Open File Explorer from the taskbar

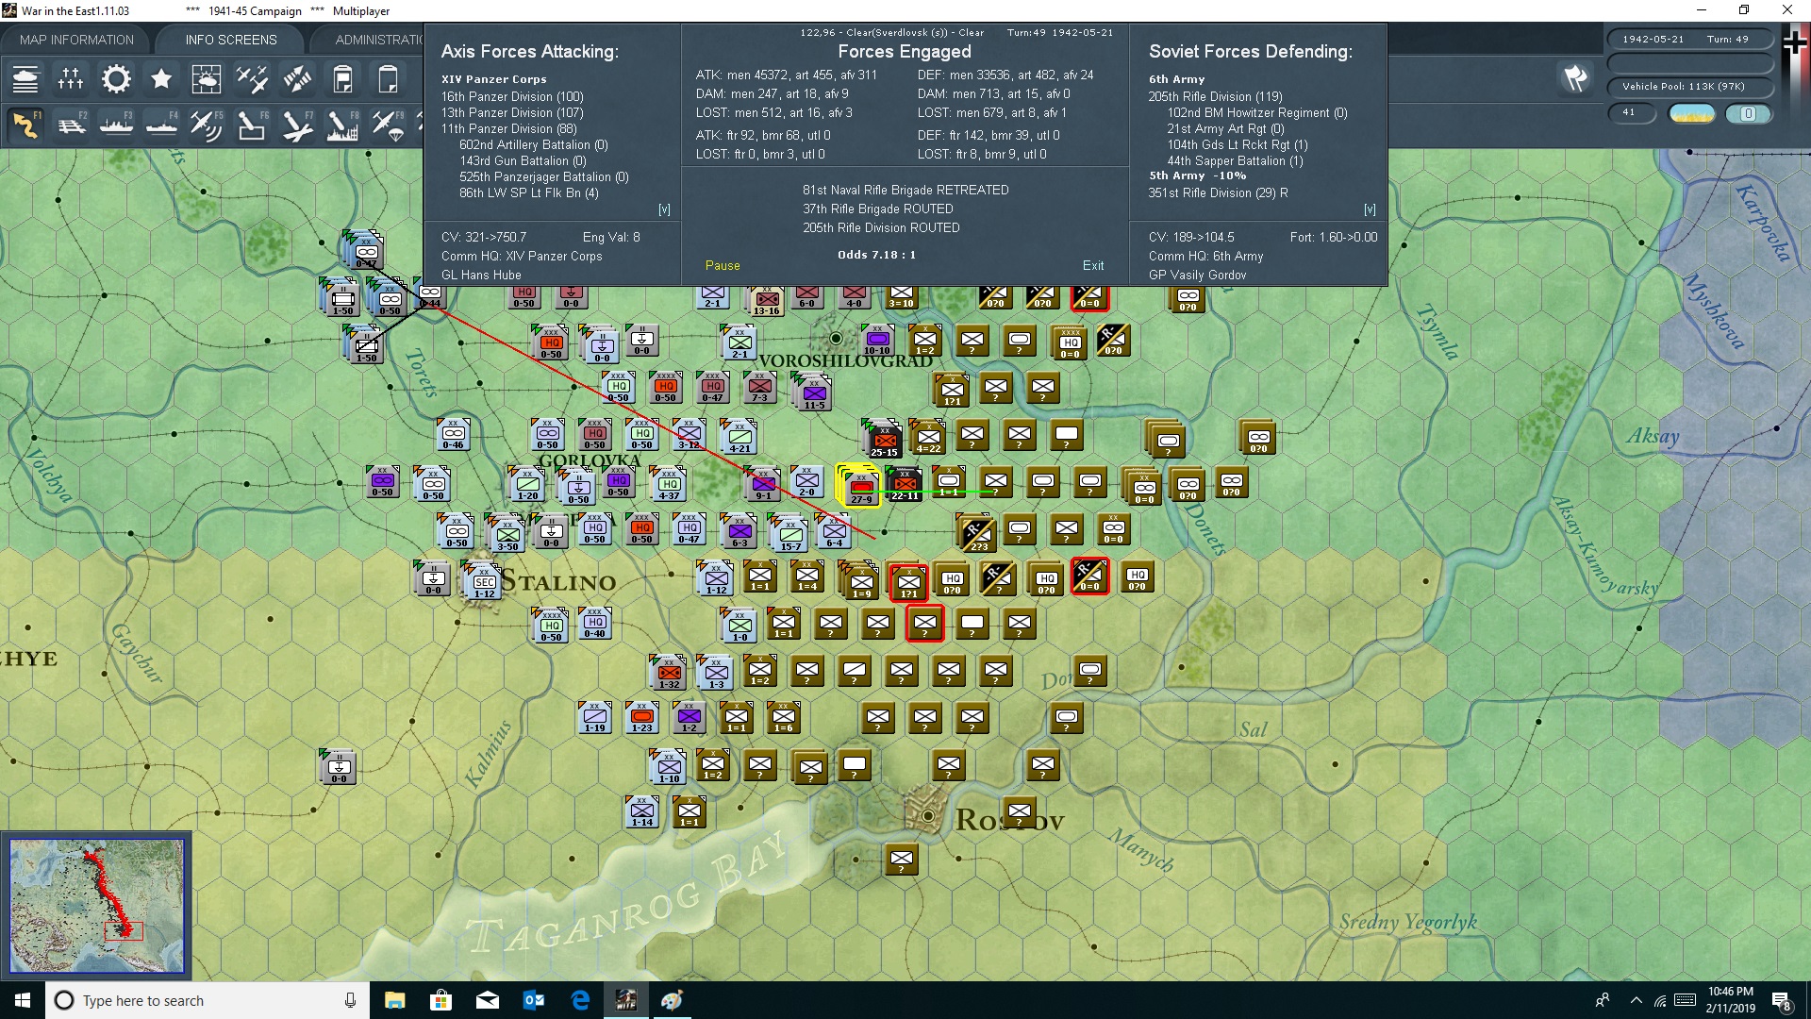pyautogui.click(x=394, y=1000)
